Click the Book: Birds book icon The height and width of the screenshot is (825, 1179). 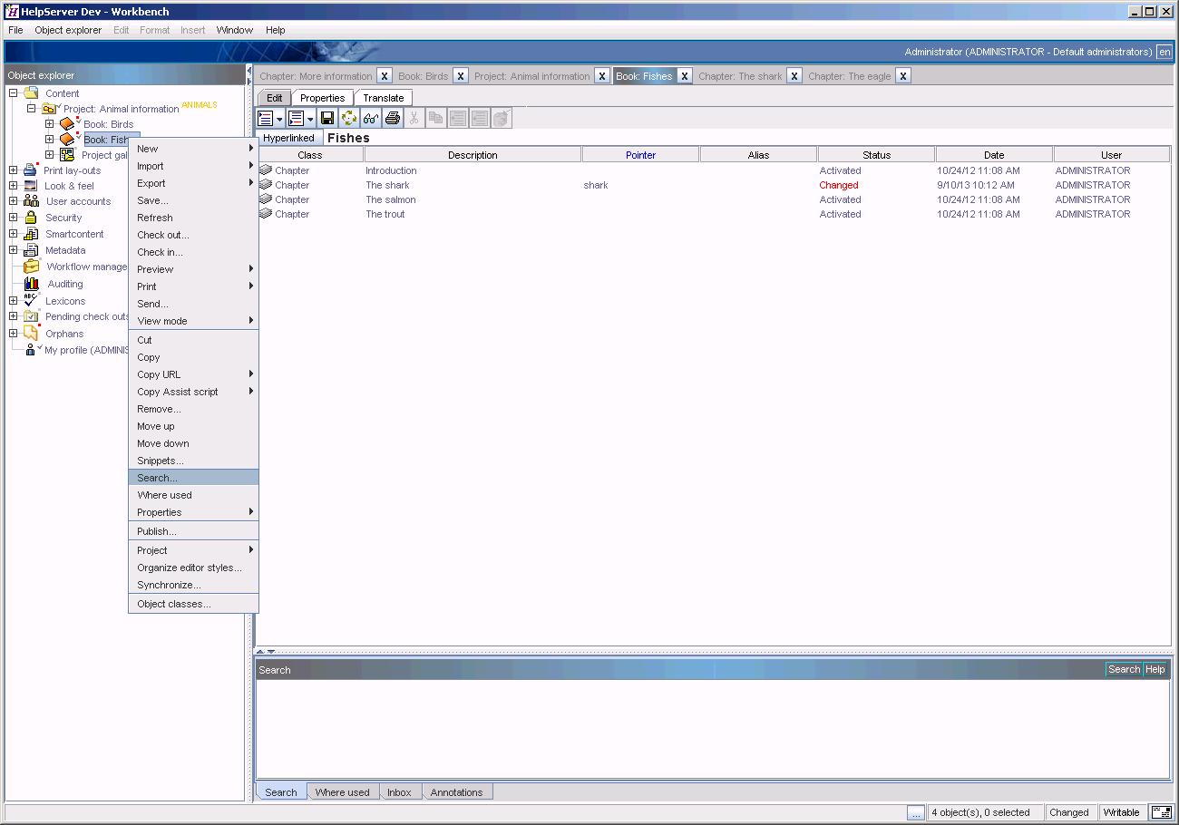[x=67, y=123]
